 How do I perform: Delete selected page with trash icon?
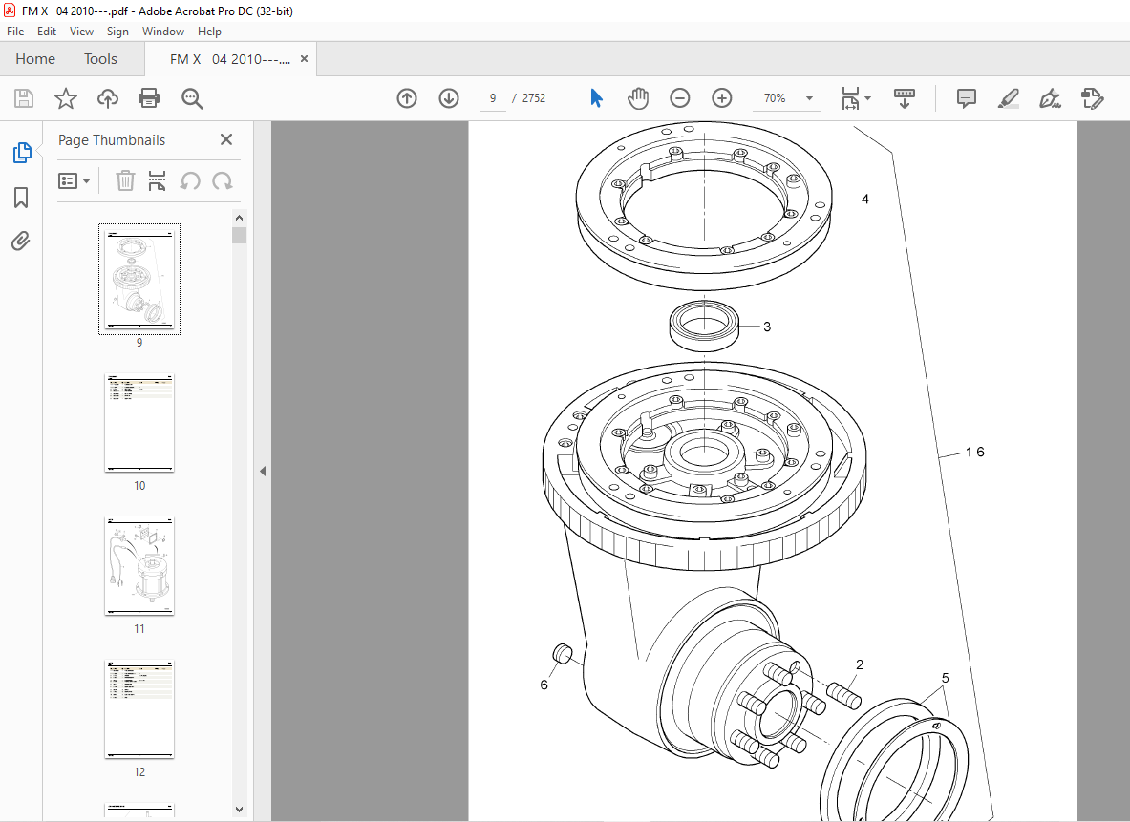(125, 180)
